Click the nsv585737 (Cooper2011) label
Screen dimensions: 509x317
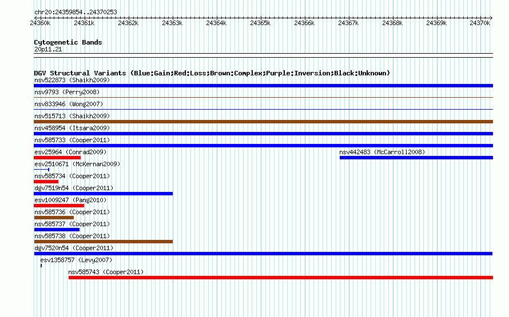pos(72,224)
